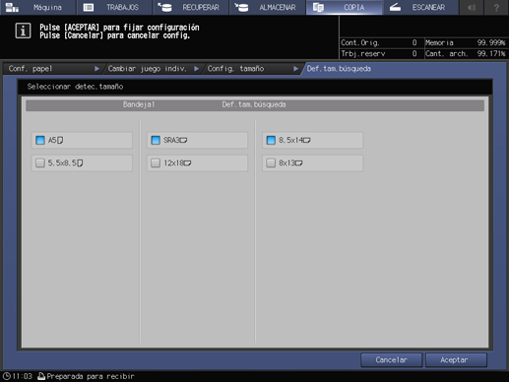Click the clock icon in status bar
Viewport: 509px width, 382px height.
tap(7, 376)
